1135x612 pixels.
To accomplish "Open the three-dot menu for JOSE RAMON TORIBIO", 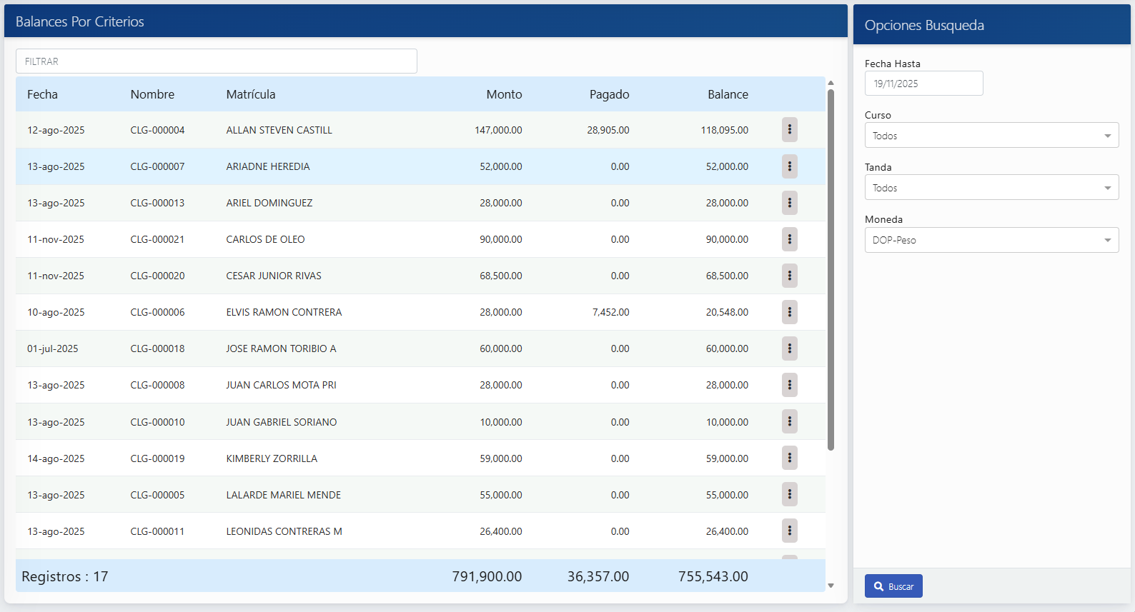I will pos(789,348).
